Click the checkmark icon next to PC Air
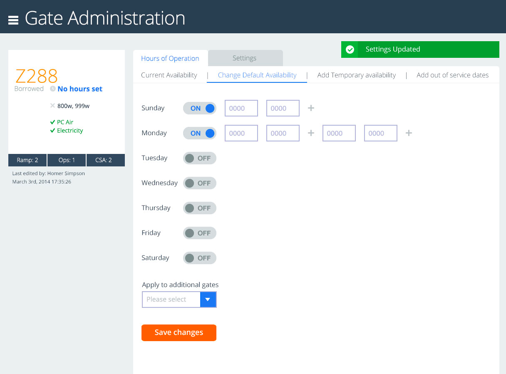Image resolution: width=506 pixels, height=374 pixels. pyautogui.click(x=52, y=122)
